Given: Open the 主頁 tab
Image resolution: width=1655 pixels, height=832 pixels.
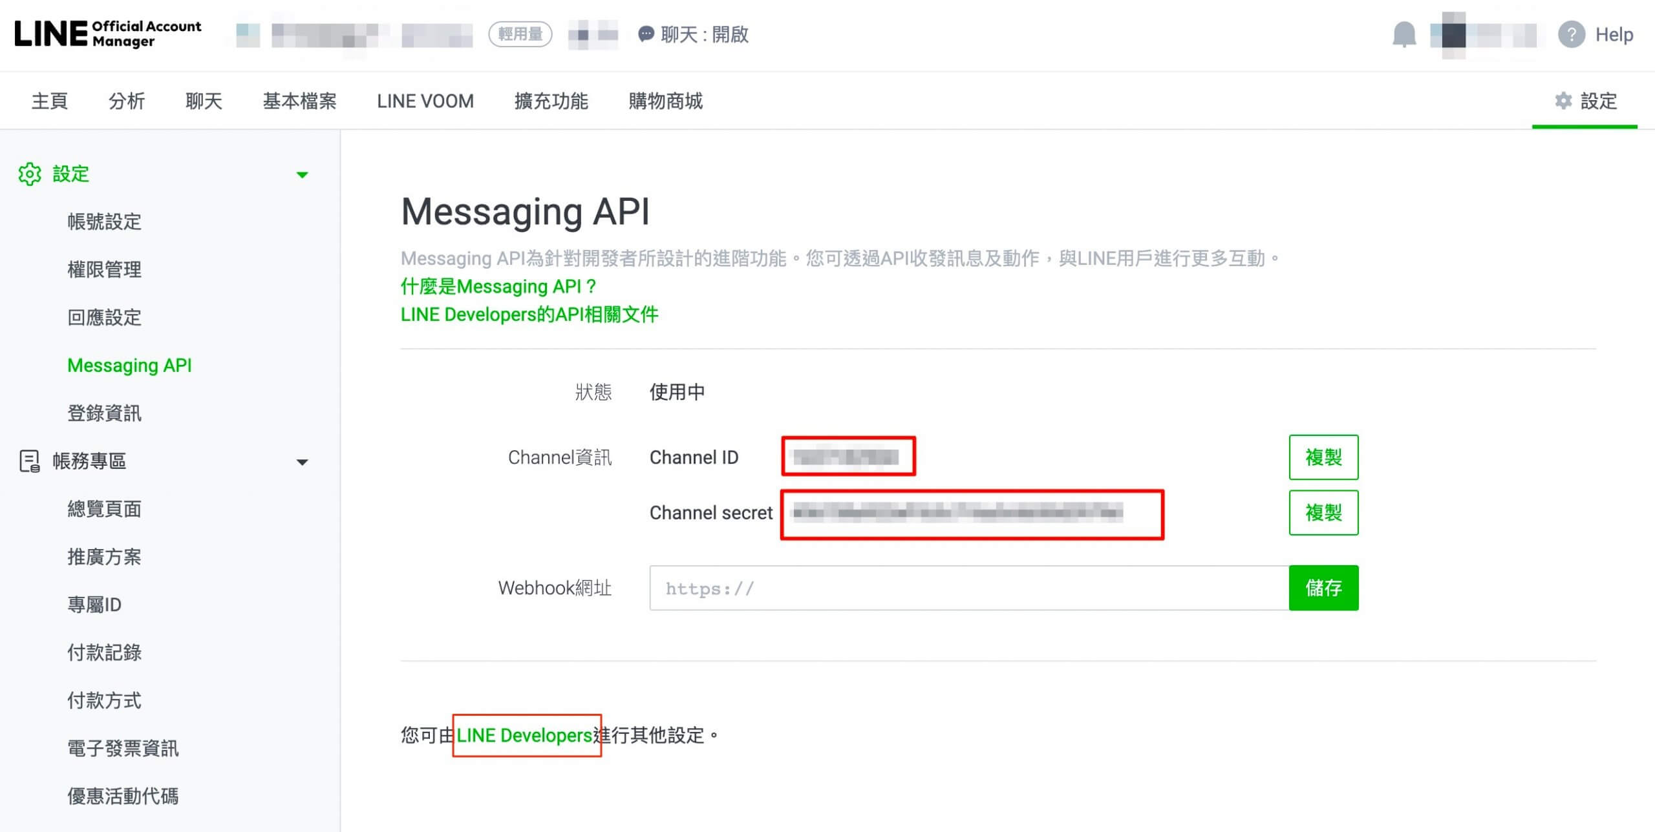Looking at the screenshot, I should click(x=50, y=101).
